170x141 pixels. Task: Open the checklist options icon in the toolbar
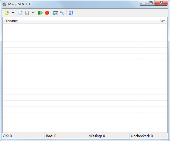56,13
